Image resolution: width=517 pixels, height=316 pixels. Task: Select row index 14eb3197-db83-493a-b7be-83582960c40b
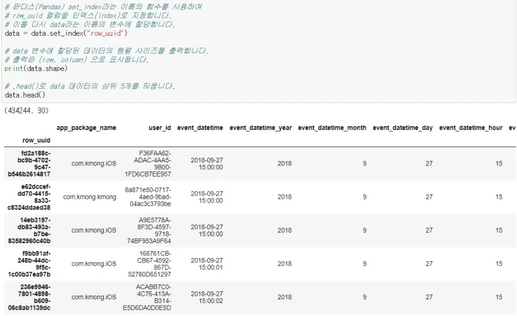click(29, 230)
